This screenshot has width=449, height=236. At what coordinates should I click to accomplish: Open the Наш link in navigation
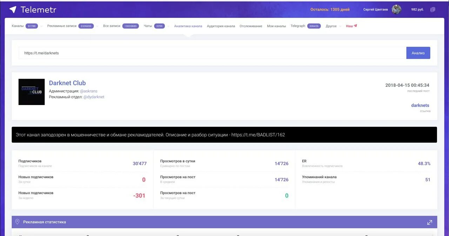coord(349,26)
